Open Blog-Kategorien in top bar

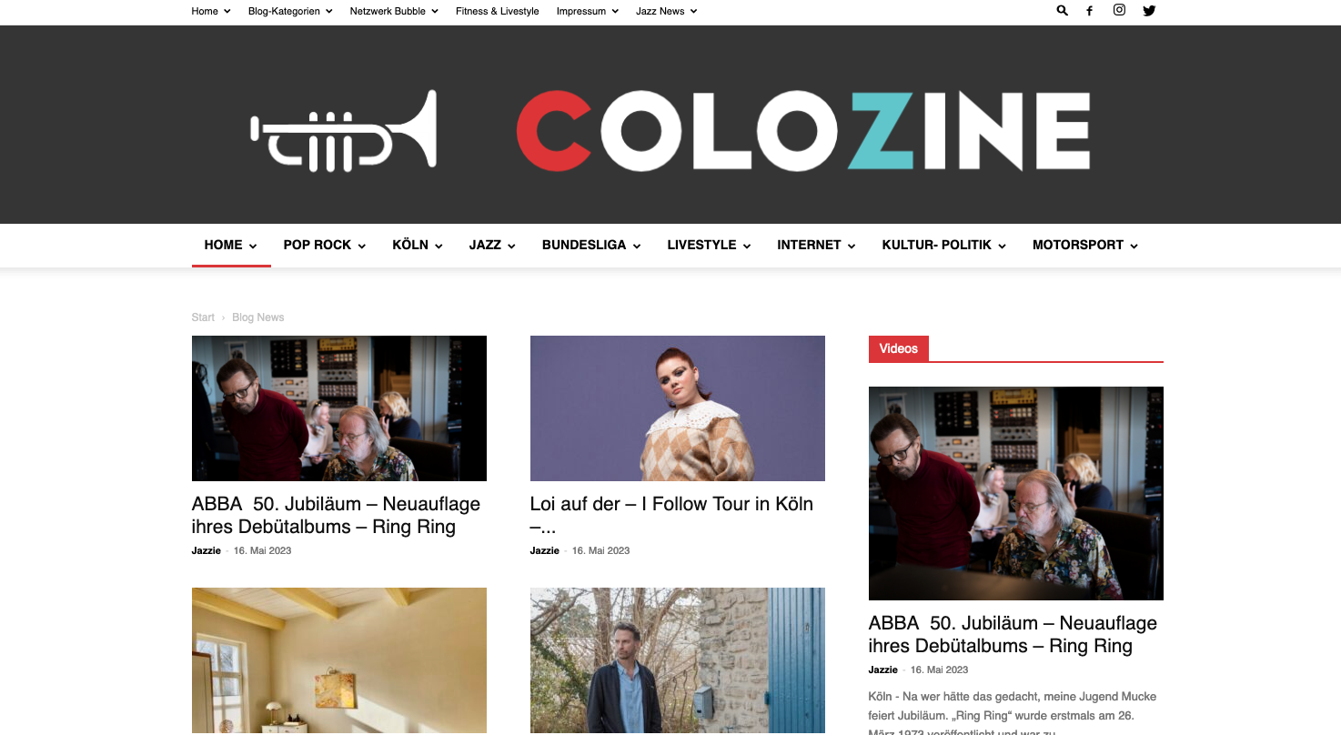(290, 11)
